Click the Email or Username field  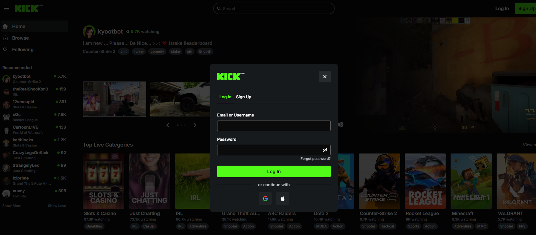(x=274, y=126)
